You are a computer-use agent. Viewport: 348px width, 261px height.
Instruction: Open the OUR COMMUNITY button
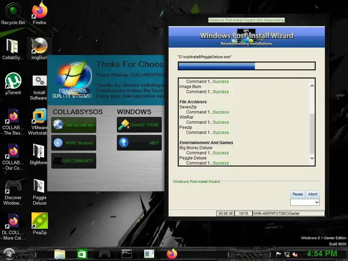pos(74,161)
